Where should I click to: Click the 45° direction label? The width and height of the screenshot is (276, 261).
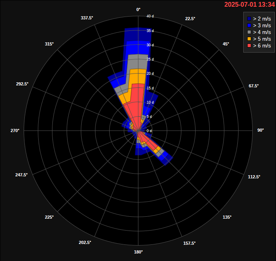point(226,44)
